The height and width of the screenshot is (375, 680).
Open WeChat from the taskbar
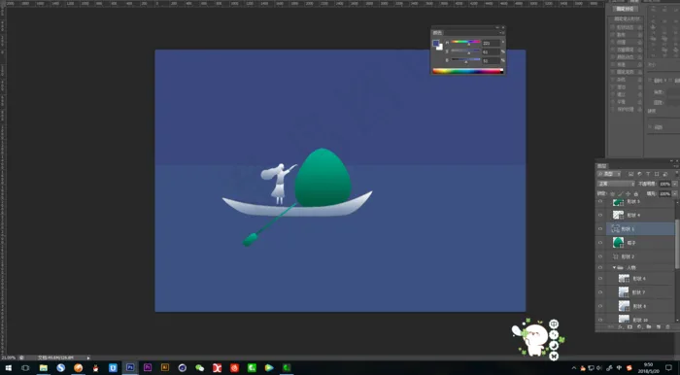(x=199, y=367)
